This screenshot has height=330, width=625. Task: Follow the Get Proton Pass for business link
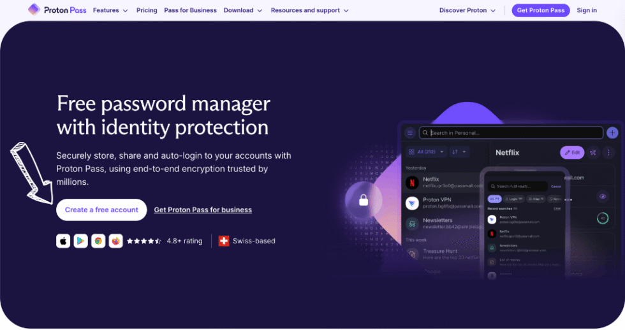203,210
